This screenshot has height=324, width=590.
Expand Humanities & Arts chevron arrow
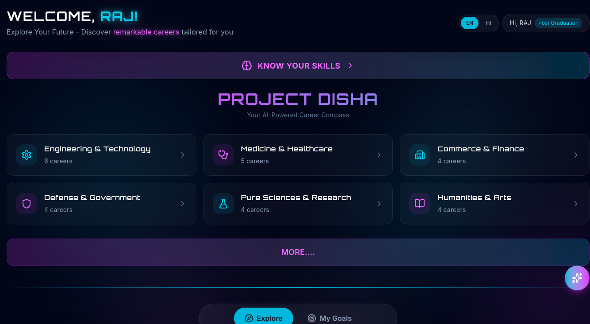click(575, 204)
